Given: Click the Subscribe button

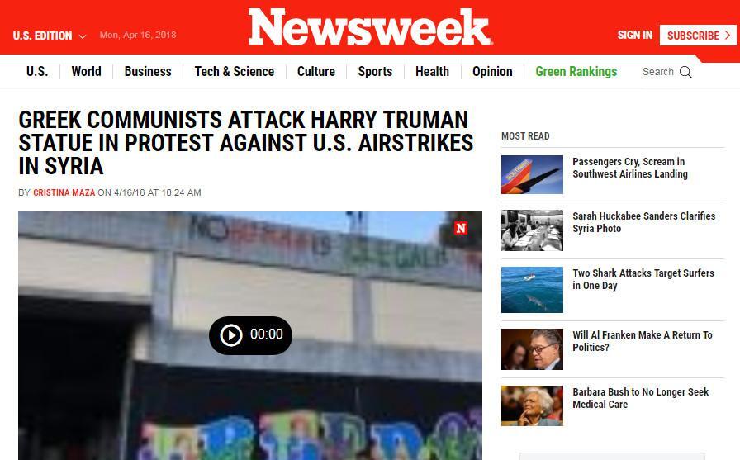Looking at the screenshot, I should (x=698, y=36).
